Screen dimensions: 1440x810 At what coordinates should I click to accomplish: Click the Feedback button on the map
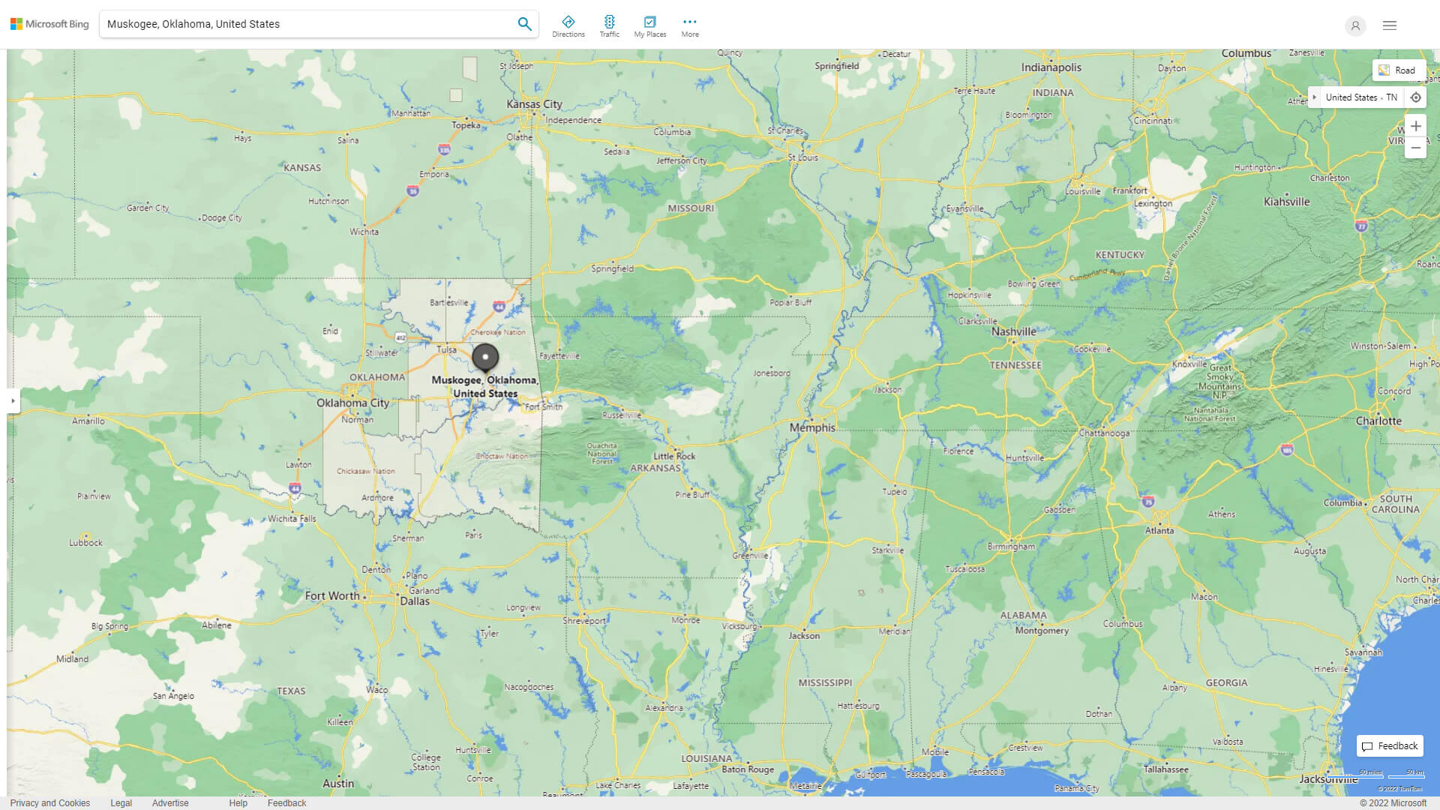coord(1389,745)
